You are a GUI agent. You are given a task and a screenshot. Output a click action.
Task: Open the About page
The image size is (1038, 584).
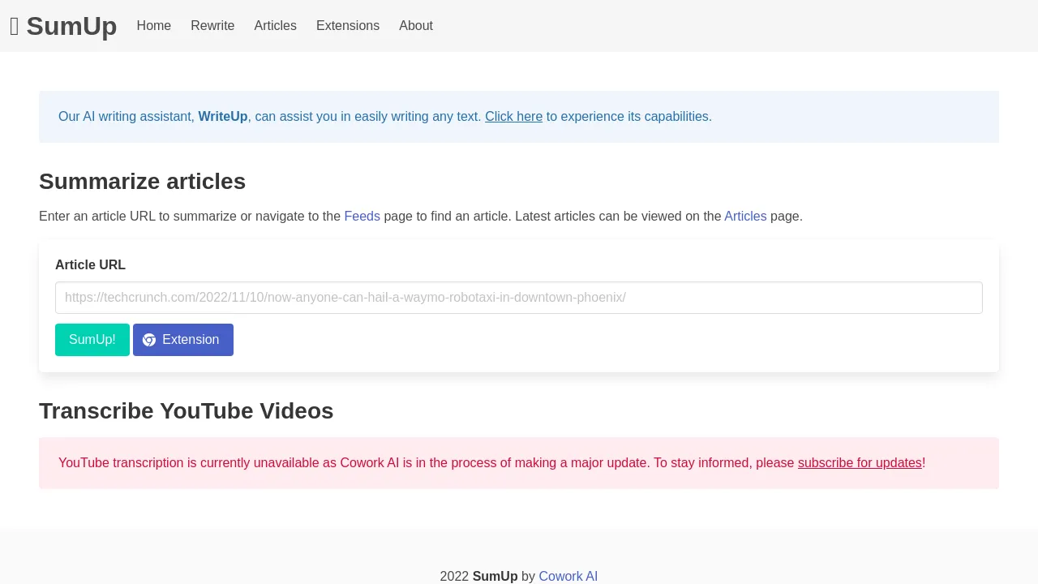pos(416,26)
